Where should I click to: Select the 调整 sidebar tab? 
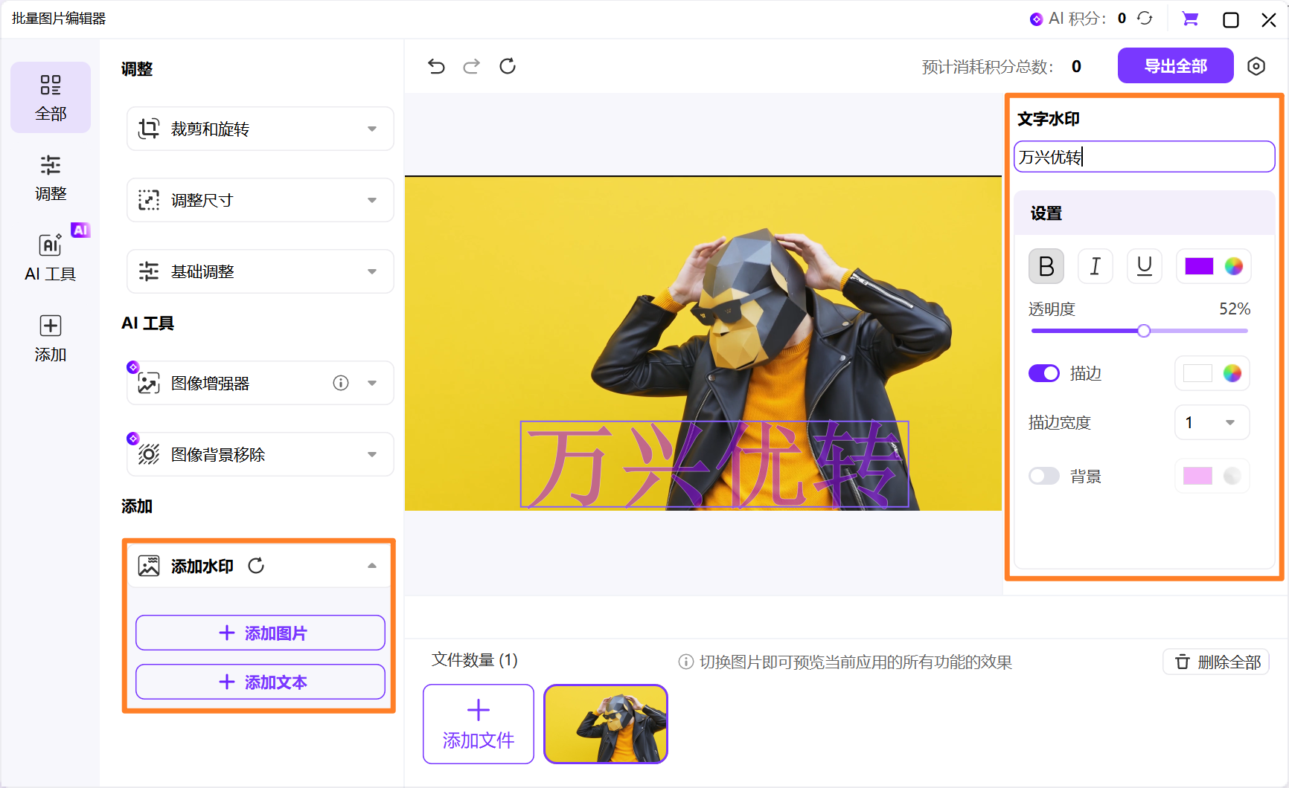pos(50,177)
